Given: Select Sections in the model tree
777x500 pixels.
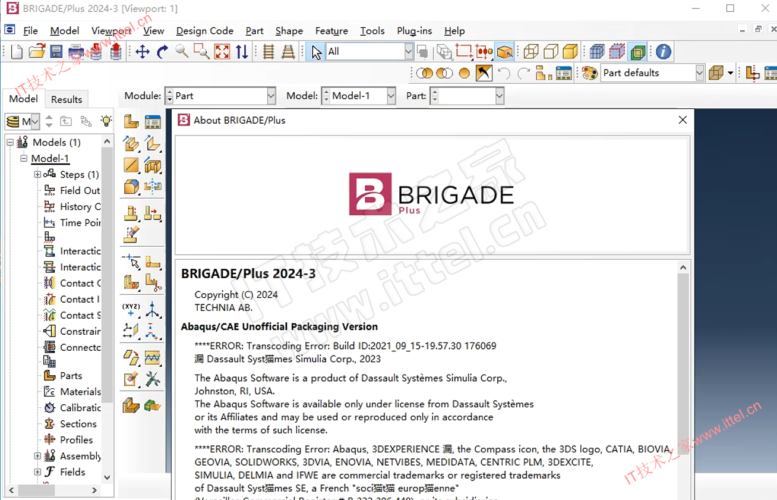Looking at the screenshot, I should point(78,424).
